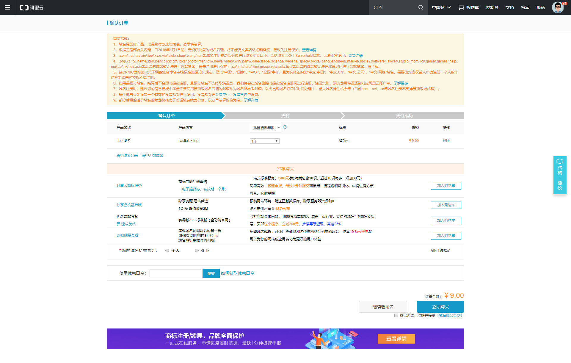This screenshot has width=571, height=363.
Task: Click the 查看详情 banner button
Action: (x=396, y=339)
